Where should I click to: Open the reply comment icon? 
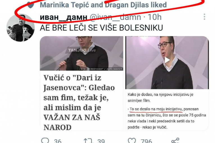click(x=45, y=140)
